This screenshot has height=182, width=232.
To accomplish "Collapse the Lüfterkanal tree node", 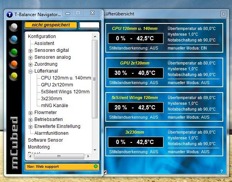I will pos(30,71).
